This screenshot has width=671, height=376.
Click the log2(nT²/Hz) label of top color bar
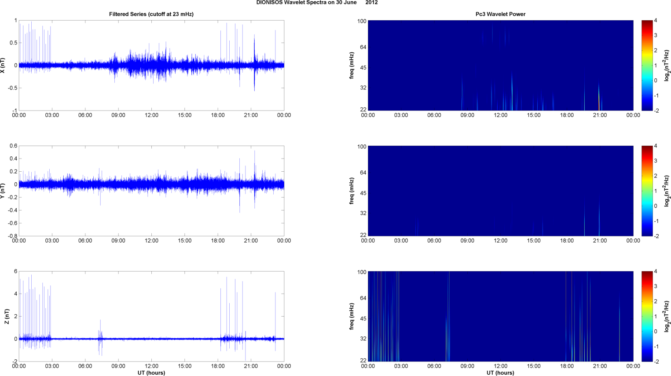(x=667, y=66)
